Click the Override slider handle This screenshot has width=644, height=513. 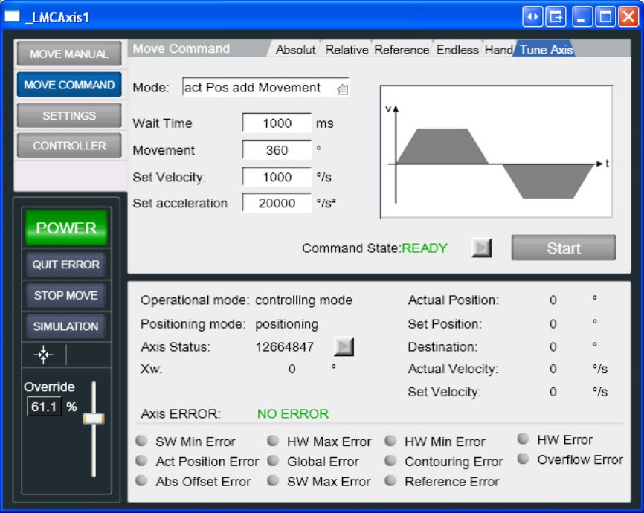tap(94, 419)
